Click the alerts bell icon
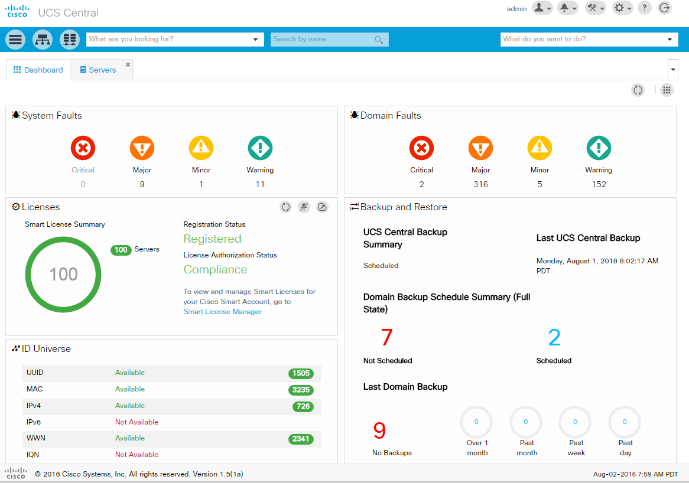 pos(568,8)
